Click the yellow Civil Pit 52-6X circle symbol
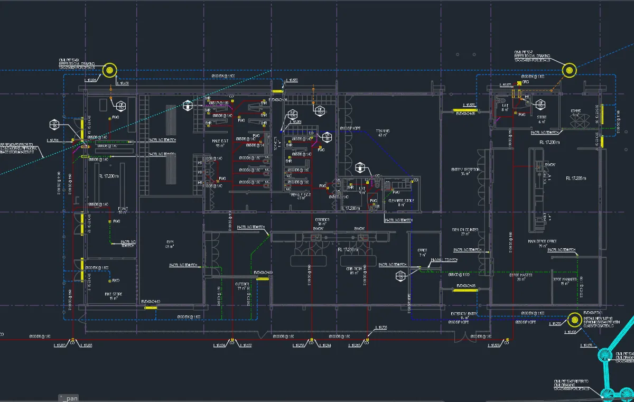The image size is (634, 402). (x=109, y=70)
